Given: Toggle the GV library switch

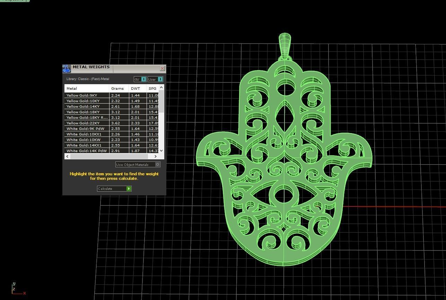Looking at the screenshot, I should click(x=140, y=79).
